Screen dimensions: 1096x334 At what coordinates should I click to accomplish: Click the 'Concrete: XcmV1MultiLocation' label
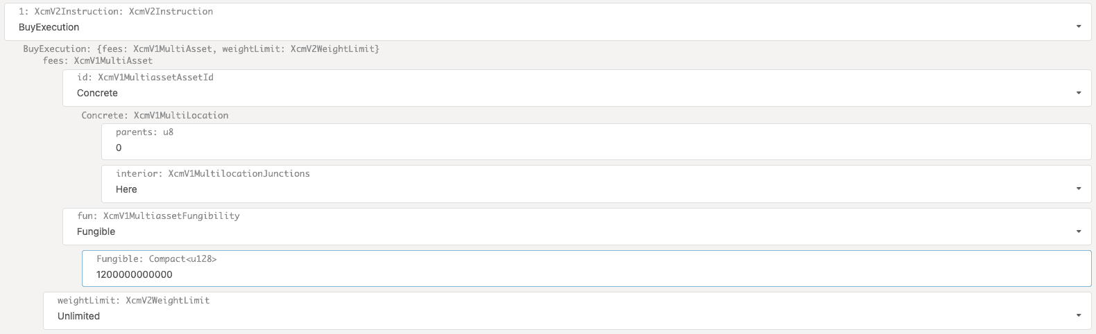click(155, 116)
